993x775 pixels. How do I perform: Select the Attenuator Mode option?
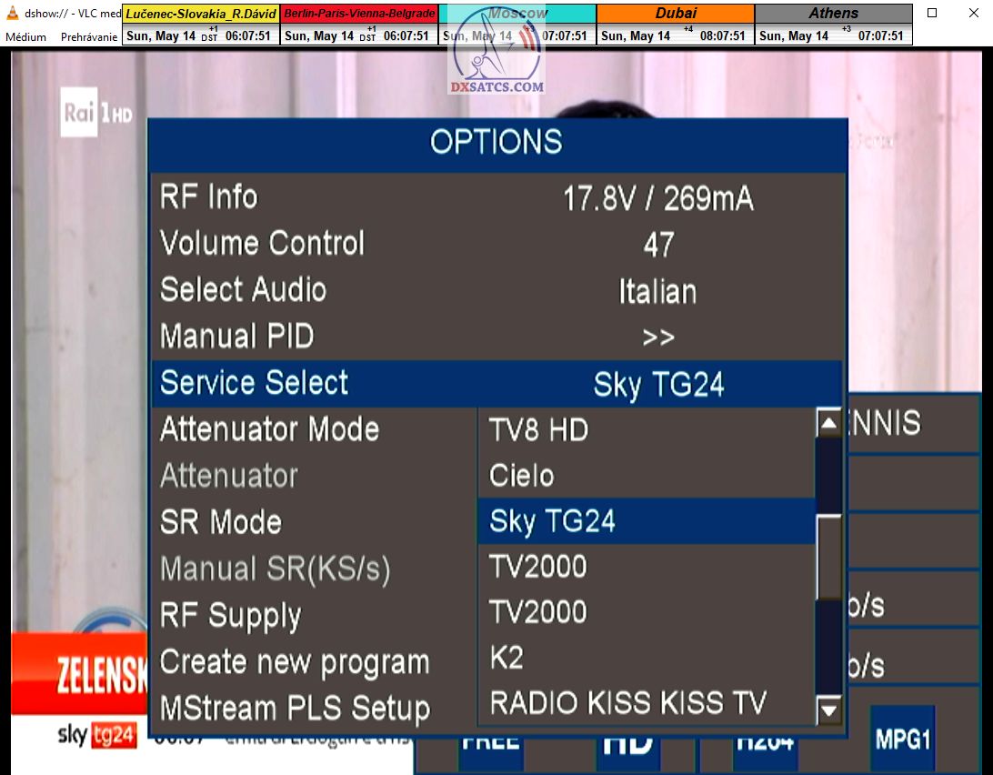[x=269, y=429]
